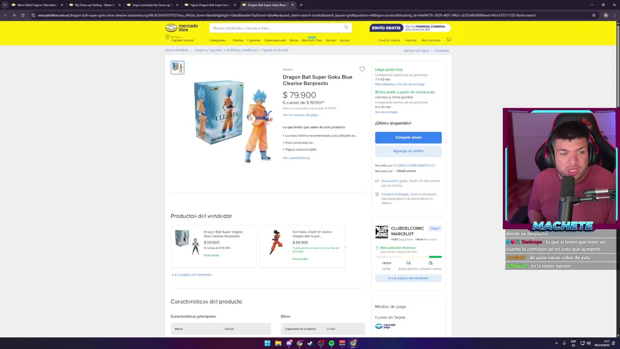Image resolution: width=620 pixels, height=349 pixels.
Task: Click the volume icon in taskbar
Action: [589, 343]
